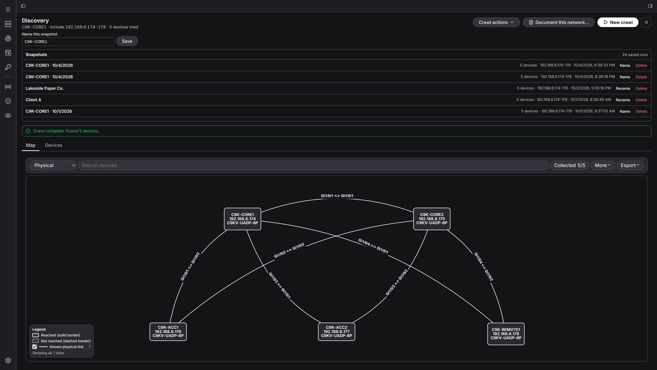This screenshot has height=370, width=657.
Task: Open the Lakeside Paper Co. snapshot row
Action: [x=336, y=88]
